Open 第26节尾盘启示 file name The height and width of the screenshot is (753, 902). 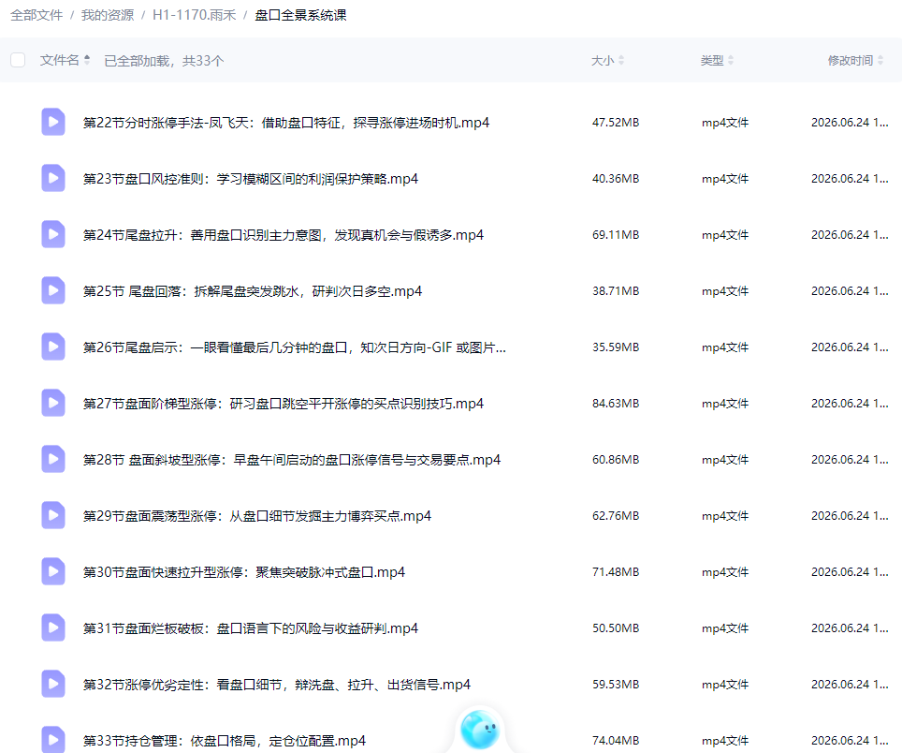coord(295,347)
